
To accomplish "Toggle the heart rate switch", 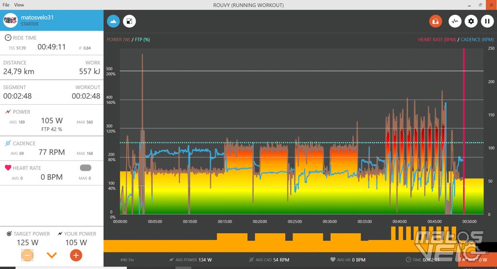I will (85, 168).
